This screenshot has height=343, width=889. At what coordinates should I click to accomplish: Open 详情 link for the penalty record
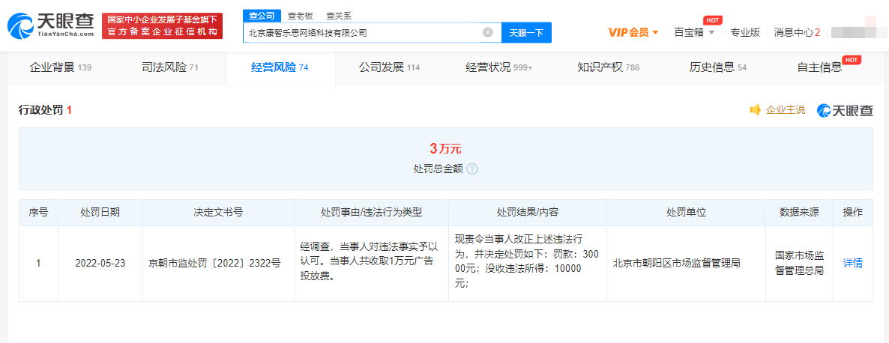[x=852, y=263]
